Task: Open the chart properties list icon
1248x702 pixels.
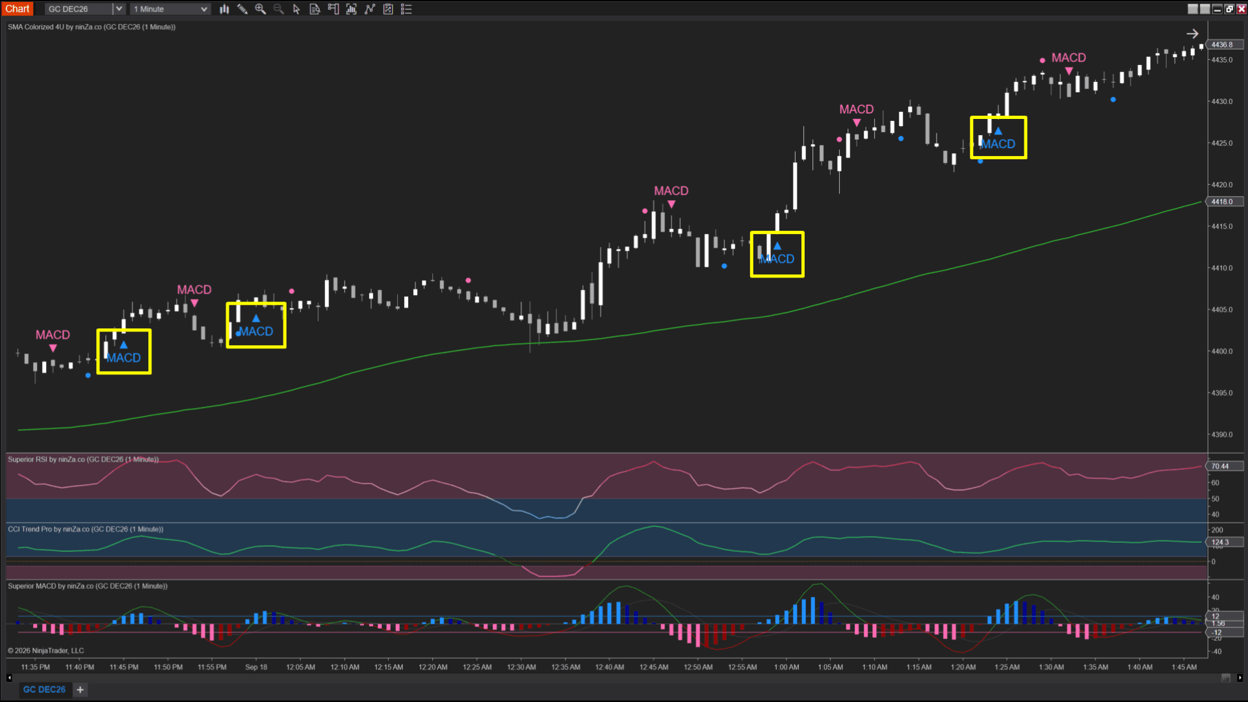Action: click(x=406, y=9)
